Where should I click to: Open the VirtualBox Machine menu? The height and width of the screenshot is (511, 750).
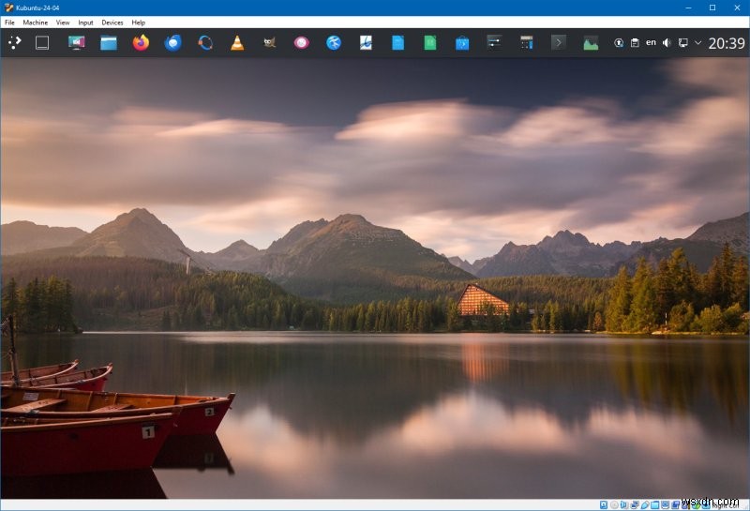(36, 23)
